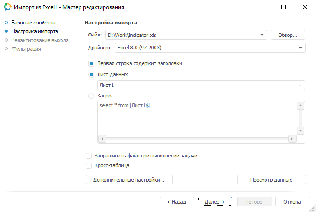Expand the Файл path dropdown
The image size is (316, 212).
(263, 35)
